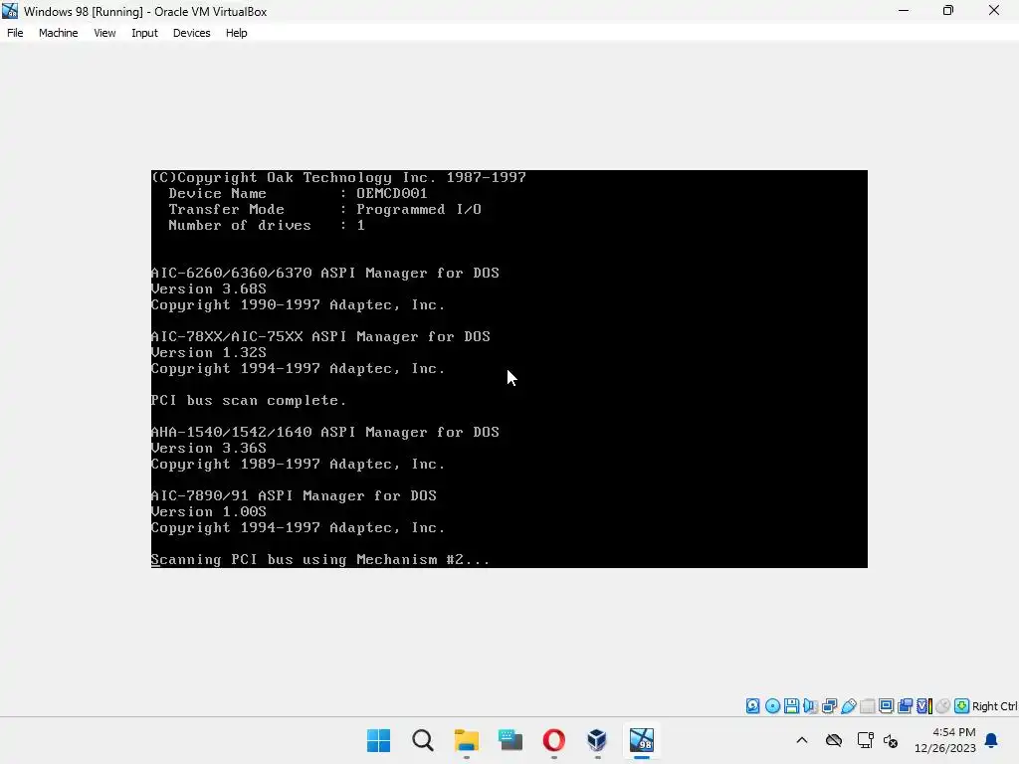Image resolution: width=1019 pixels, height=764 pixels.
Task: Click the VirtualBox window title icon
Action: (x=10, y=11)
